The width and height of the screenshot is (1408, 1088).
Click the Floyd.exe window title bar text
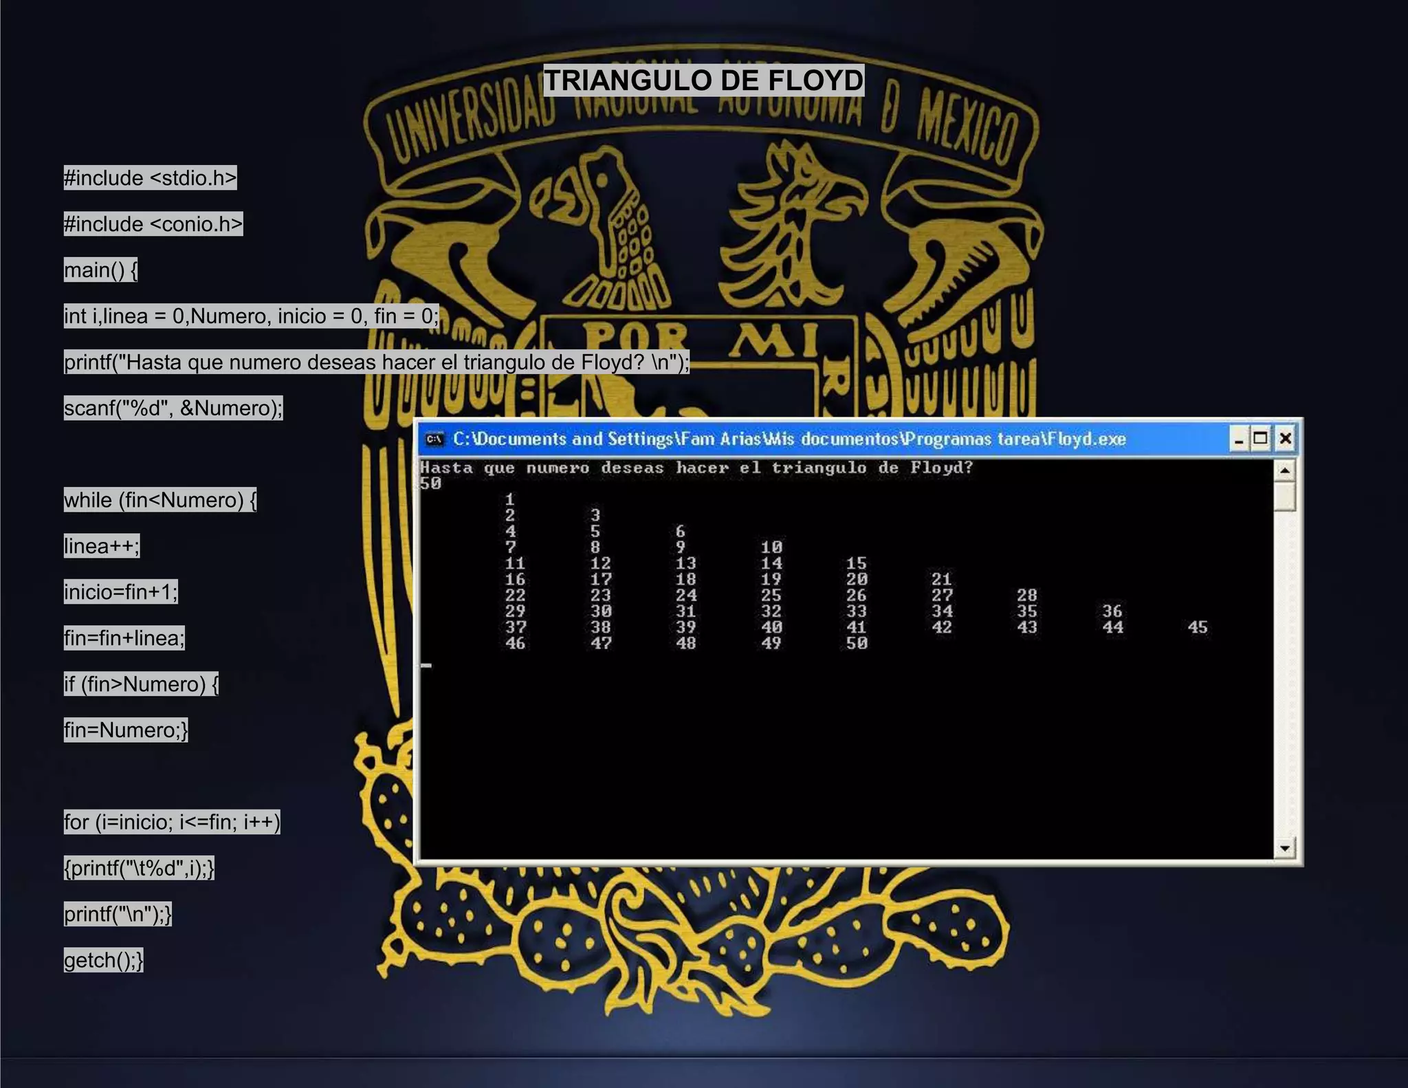pos(789,439)
